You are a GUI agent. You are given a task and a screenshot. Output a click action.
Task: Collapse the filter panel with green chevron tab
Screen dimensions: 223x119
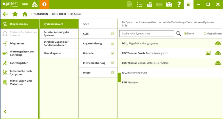pos(119,77)
